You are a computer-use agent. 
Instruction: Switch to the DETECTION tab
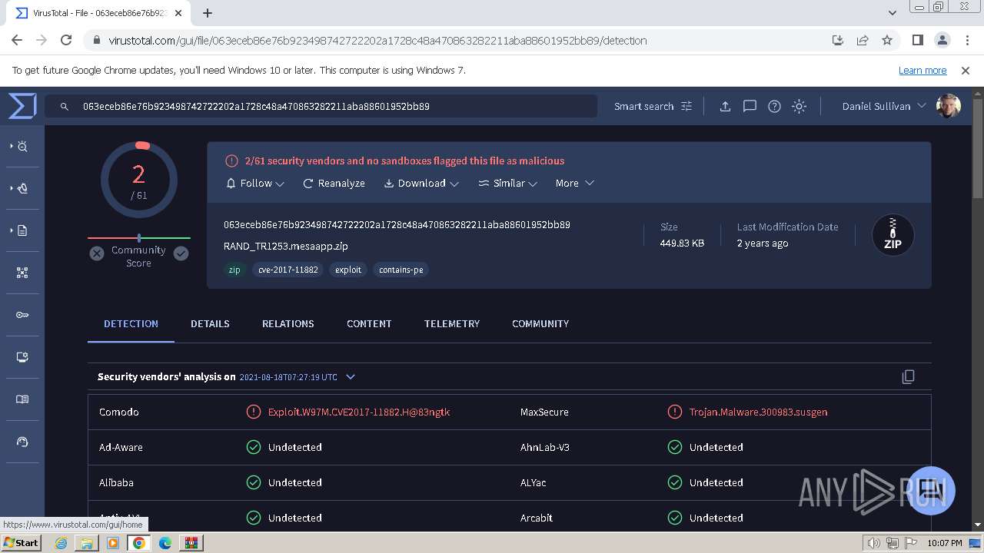[x=131, y=323]
